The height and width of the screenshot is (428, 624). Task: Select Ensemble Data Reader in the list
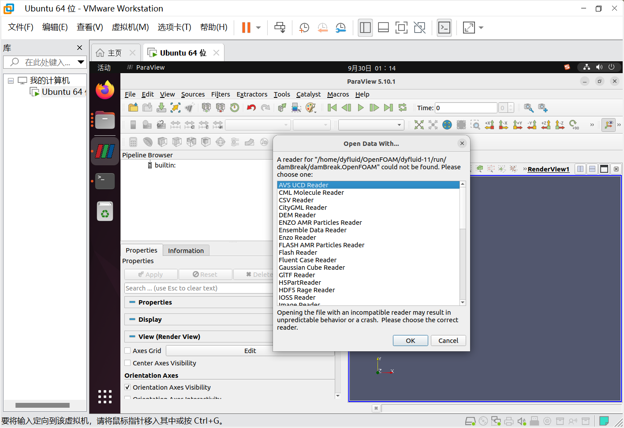[368, 230]
